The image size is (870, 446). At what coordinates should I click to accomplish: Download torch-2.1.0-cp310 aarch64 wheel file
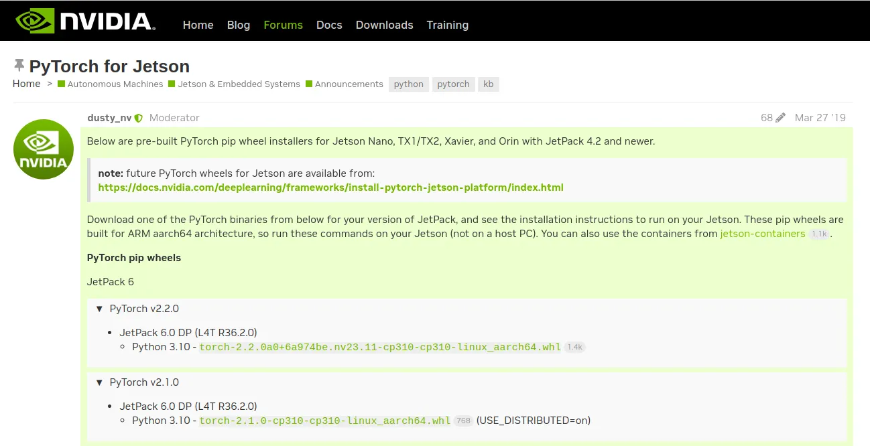pyautogui.click(x=325, y=421)
